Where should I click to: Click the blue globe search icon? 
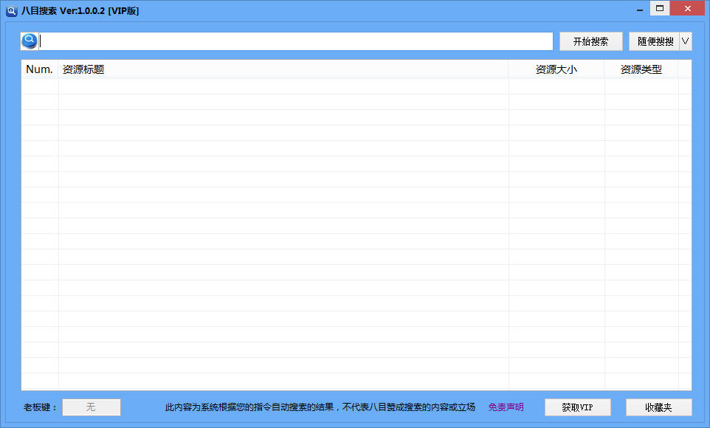tap(29, 41)
